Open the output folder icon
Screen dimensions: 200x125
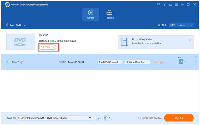(x=98, y=118)
